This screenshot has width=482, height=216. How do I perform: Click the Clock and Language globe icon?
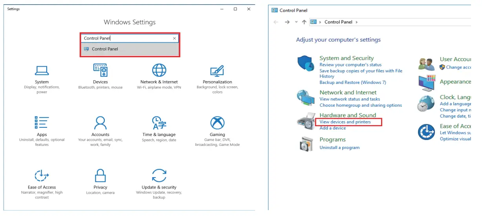pos(425,104)
